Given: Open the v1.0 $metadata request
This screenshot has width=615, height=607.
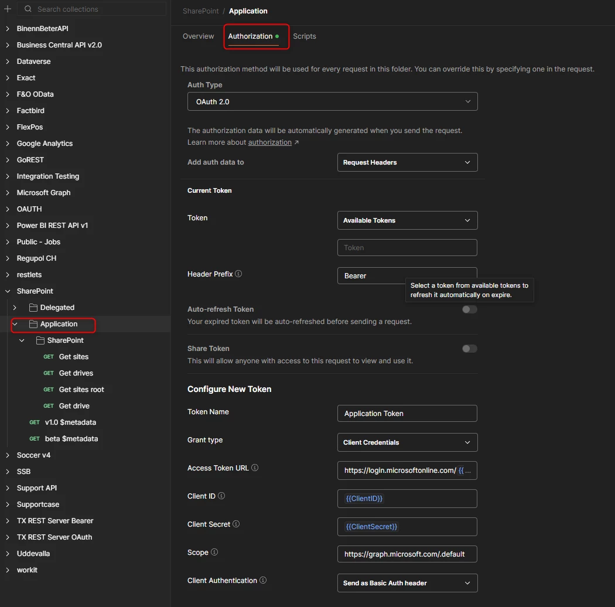Looking at the screenshot, I should 70,422.
